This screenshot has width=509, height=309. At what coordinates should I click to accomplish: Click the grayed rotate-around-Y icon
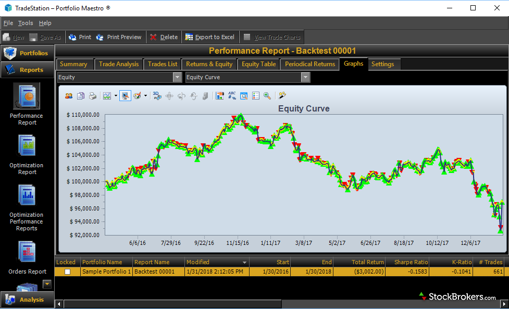tap(181, 96)
